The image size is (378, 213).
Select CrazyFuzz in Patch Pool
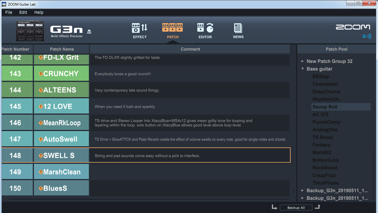324,175
